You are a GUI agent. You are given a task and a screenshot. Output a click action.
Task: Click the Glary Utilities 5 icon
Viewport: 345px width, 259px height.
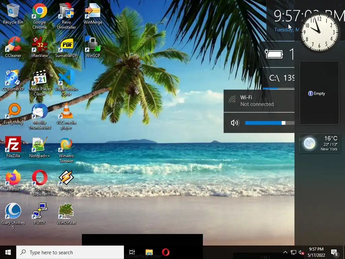[x=13, y=216]
